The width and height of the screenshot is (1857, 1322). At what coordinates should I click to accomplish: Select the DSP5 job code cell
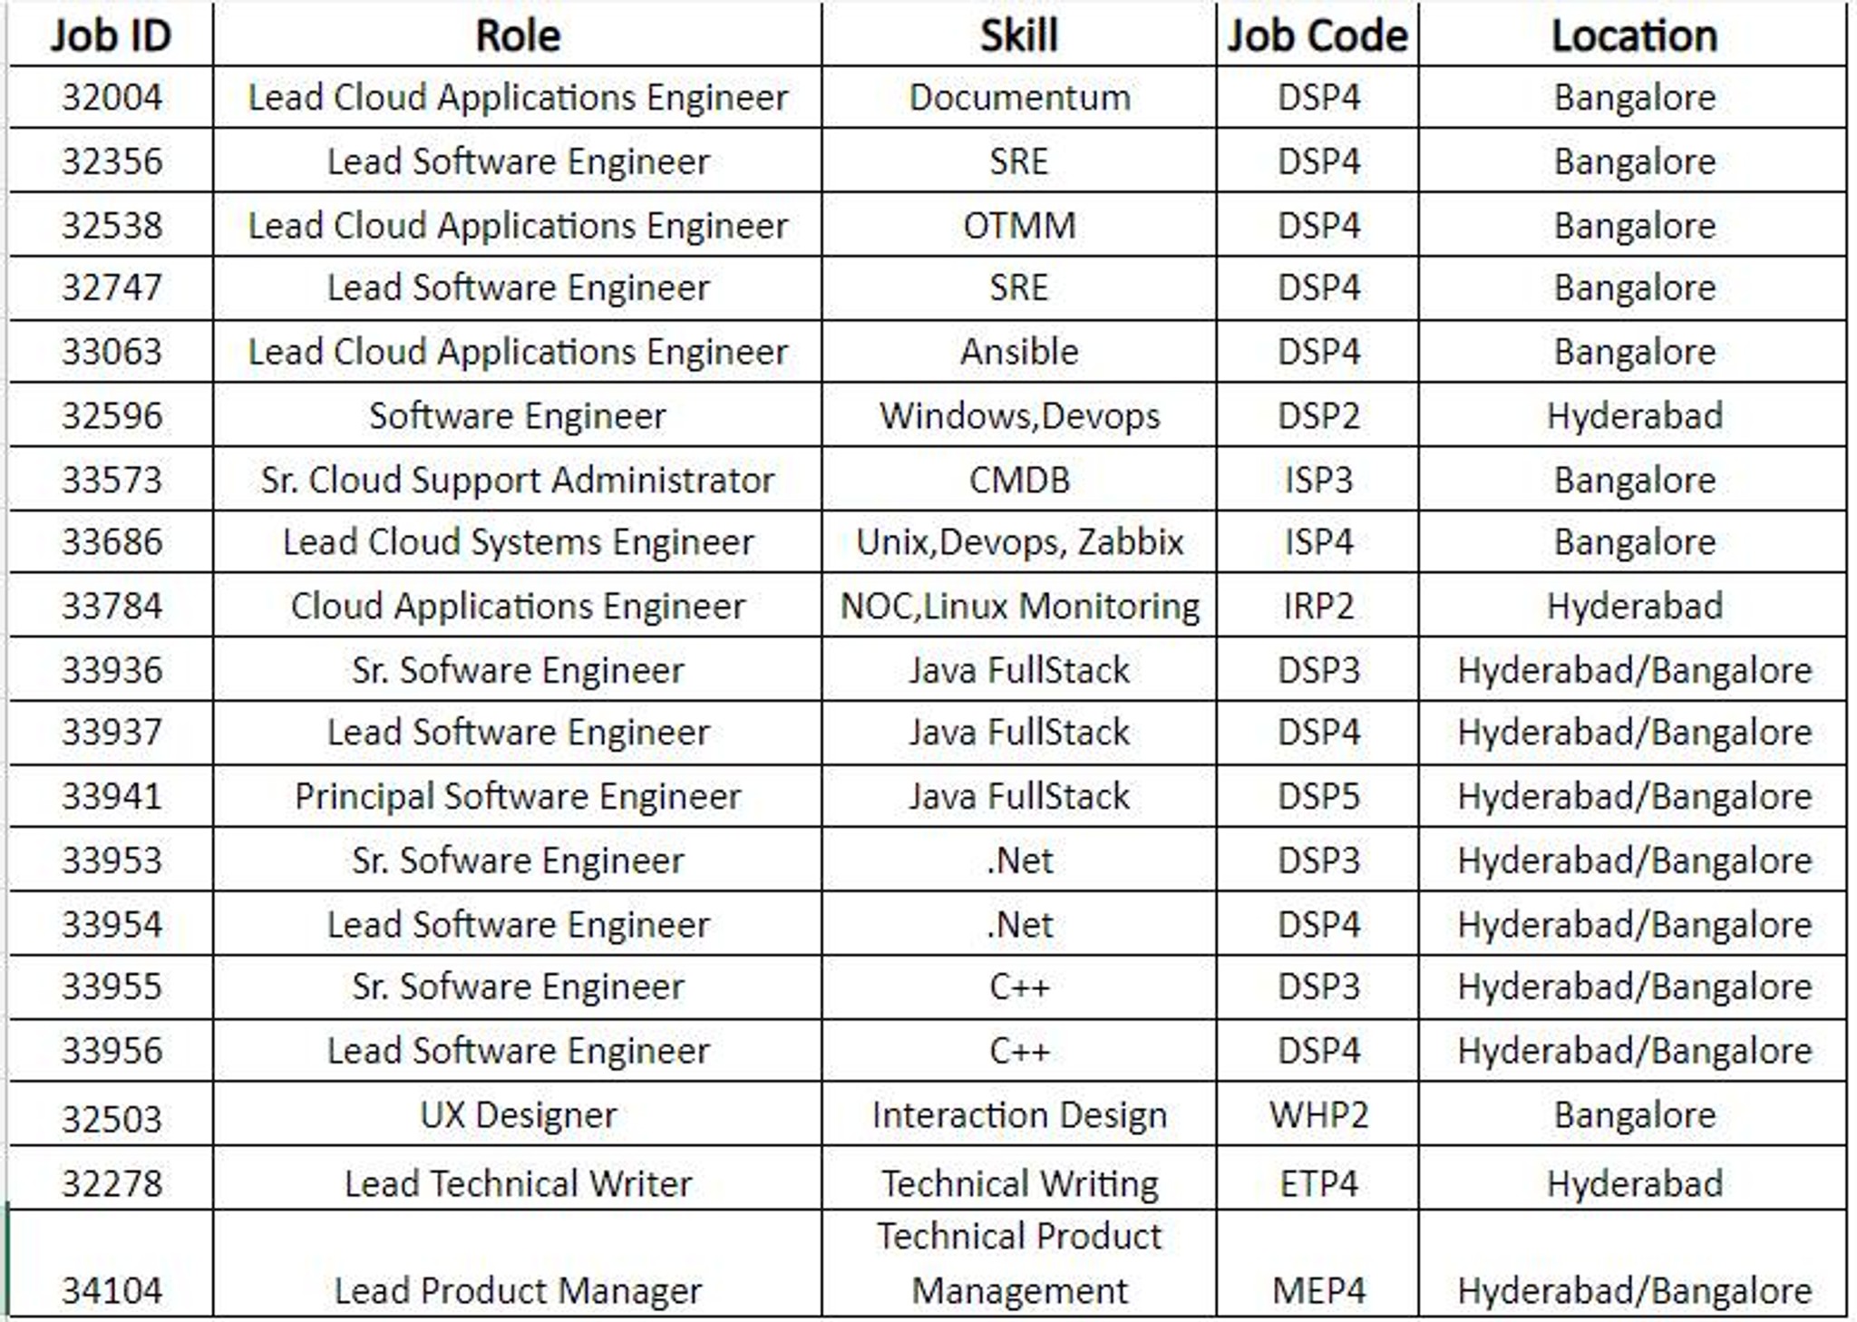(x=1317, y=796)
